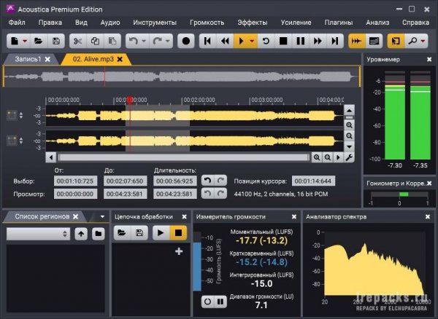Image resolution: width=438 pixels, height=319 pixels.
Task: Toggle loop playback mode
Action: pyautogui.click(x=266, y=42)
